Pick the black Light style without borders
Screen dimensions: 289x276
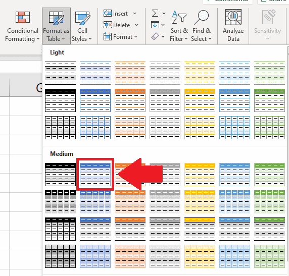60,73
